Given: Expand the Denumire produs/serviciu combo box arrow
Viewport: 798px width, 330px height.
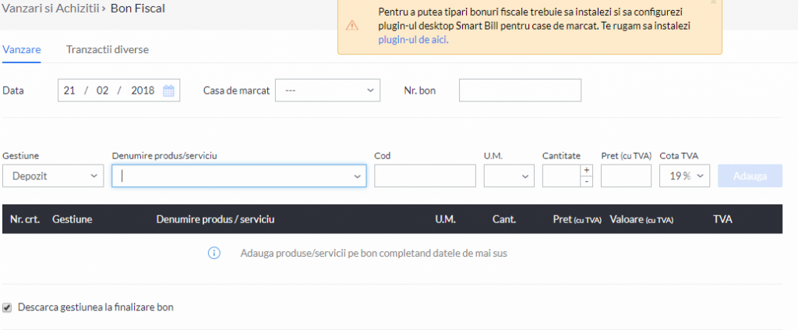Looking at the screenshot, I should click(357, 176).
